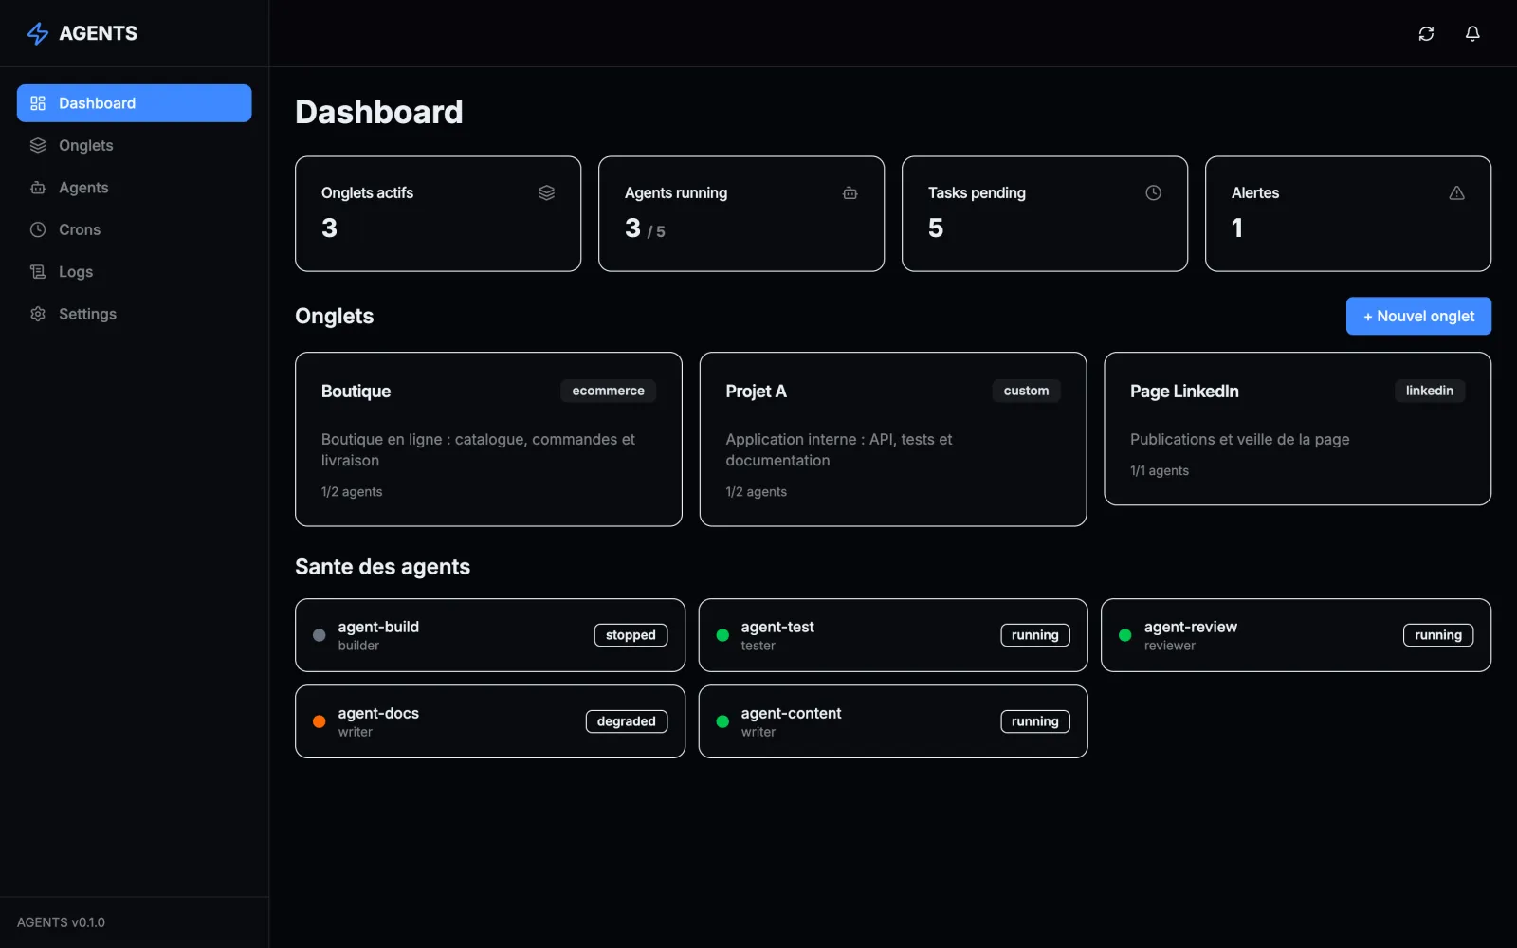
Task: Open Settings label in sidebar
Action: [87, 314]
